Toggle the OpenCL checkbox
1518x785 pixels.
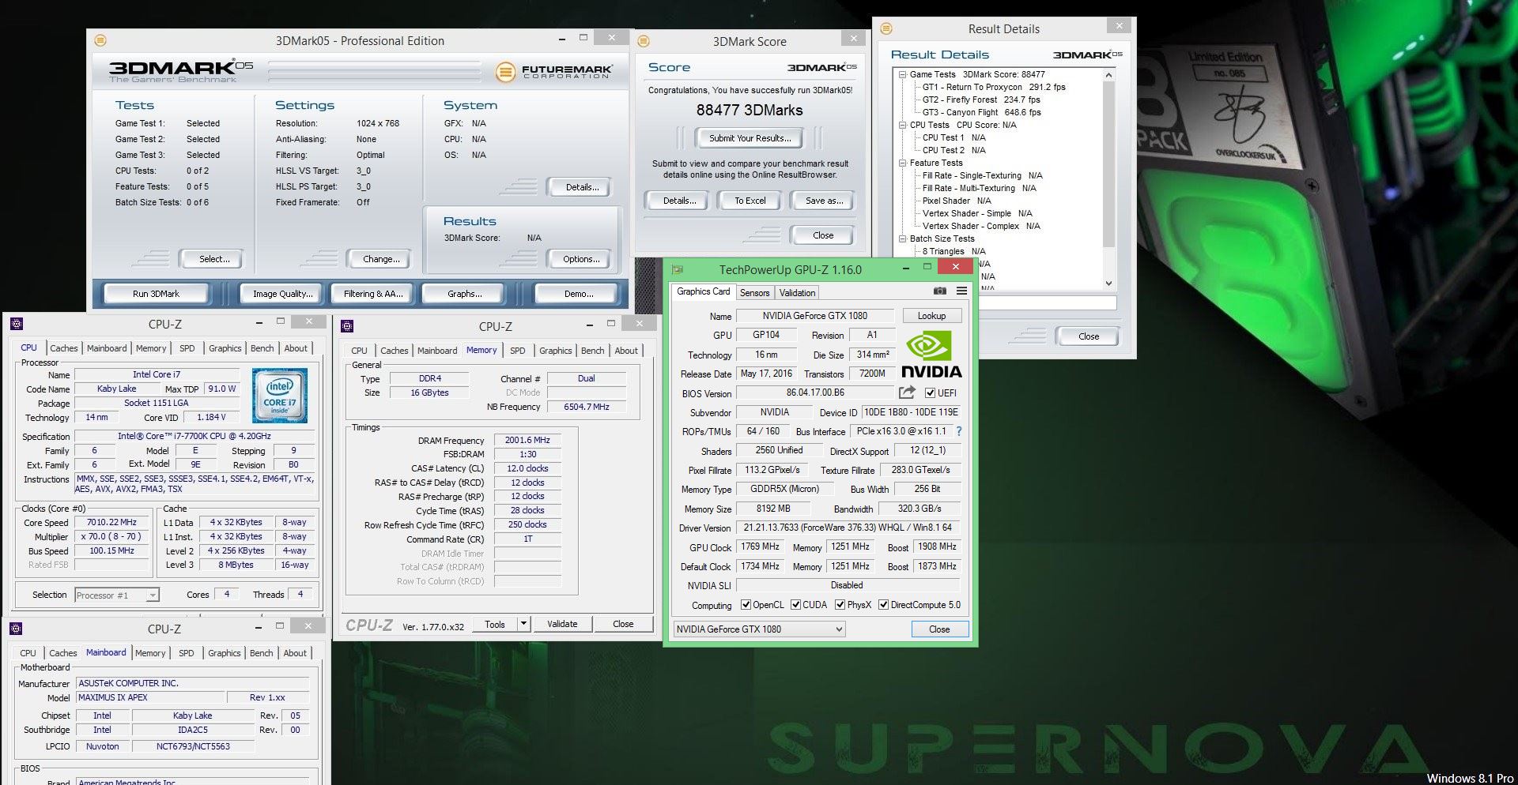[x=746, y=605]
